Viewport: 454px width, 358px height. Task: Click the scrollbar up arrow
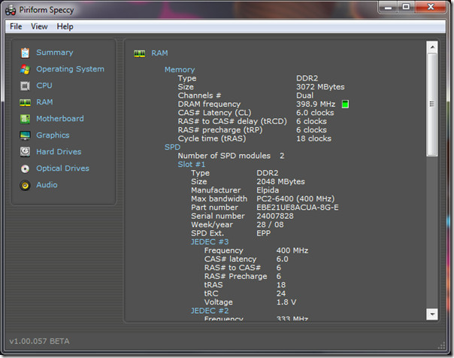coord(432,47)
